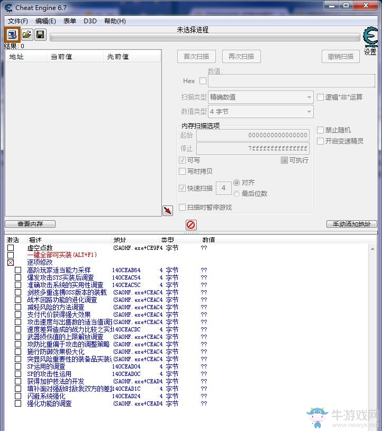Activate 一键全部可实装 (ALT+F1) checkbox
Viewport: 382px width, 431px height.
click(x=11, y=255)
